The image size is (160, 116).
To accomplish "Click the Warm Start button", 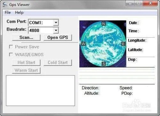I will click(26, 70).
